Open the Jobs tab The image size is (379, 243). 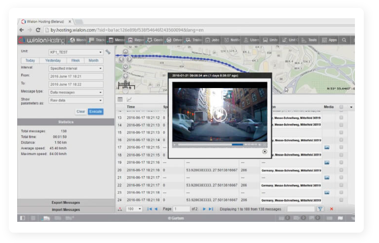[212, 40]
